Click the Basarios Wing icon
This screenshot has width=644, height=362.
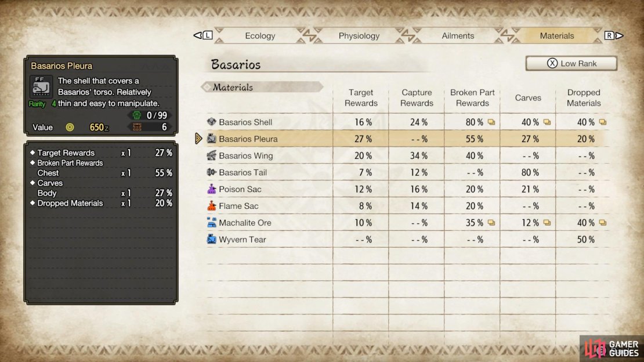[212, 155]
